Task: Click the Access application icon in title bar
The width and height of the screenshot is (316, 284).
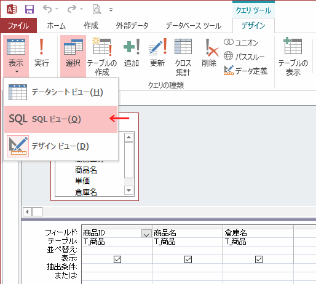Action: coord(12,9)
